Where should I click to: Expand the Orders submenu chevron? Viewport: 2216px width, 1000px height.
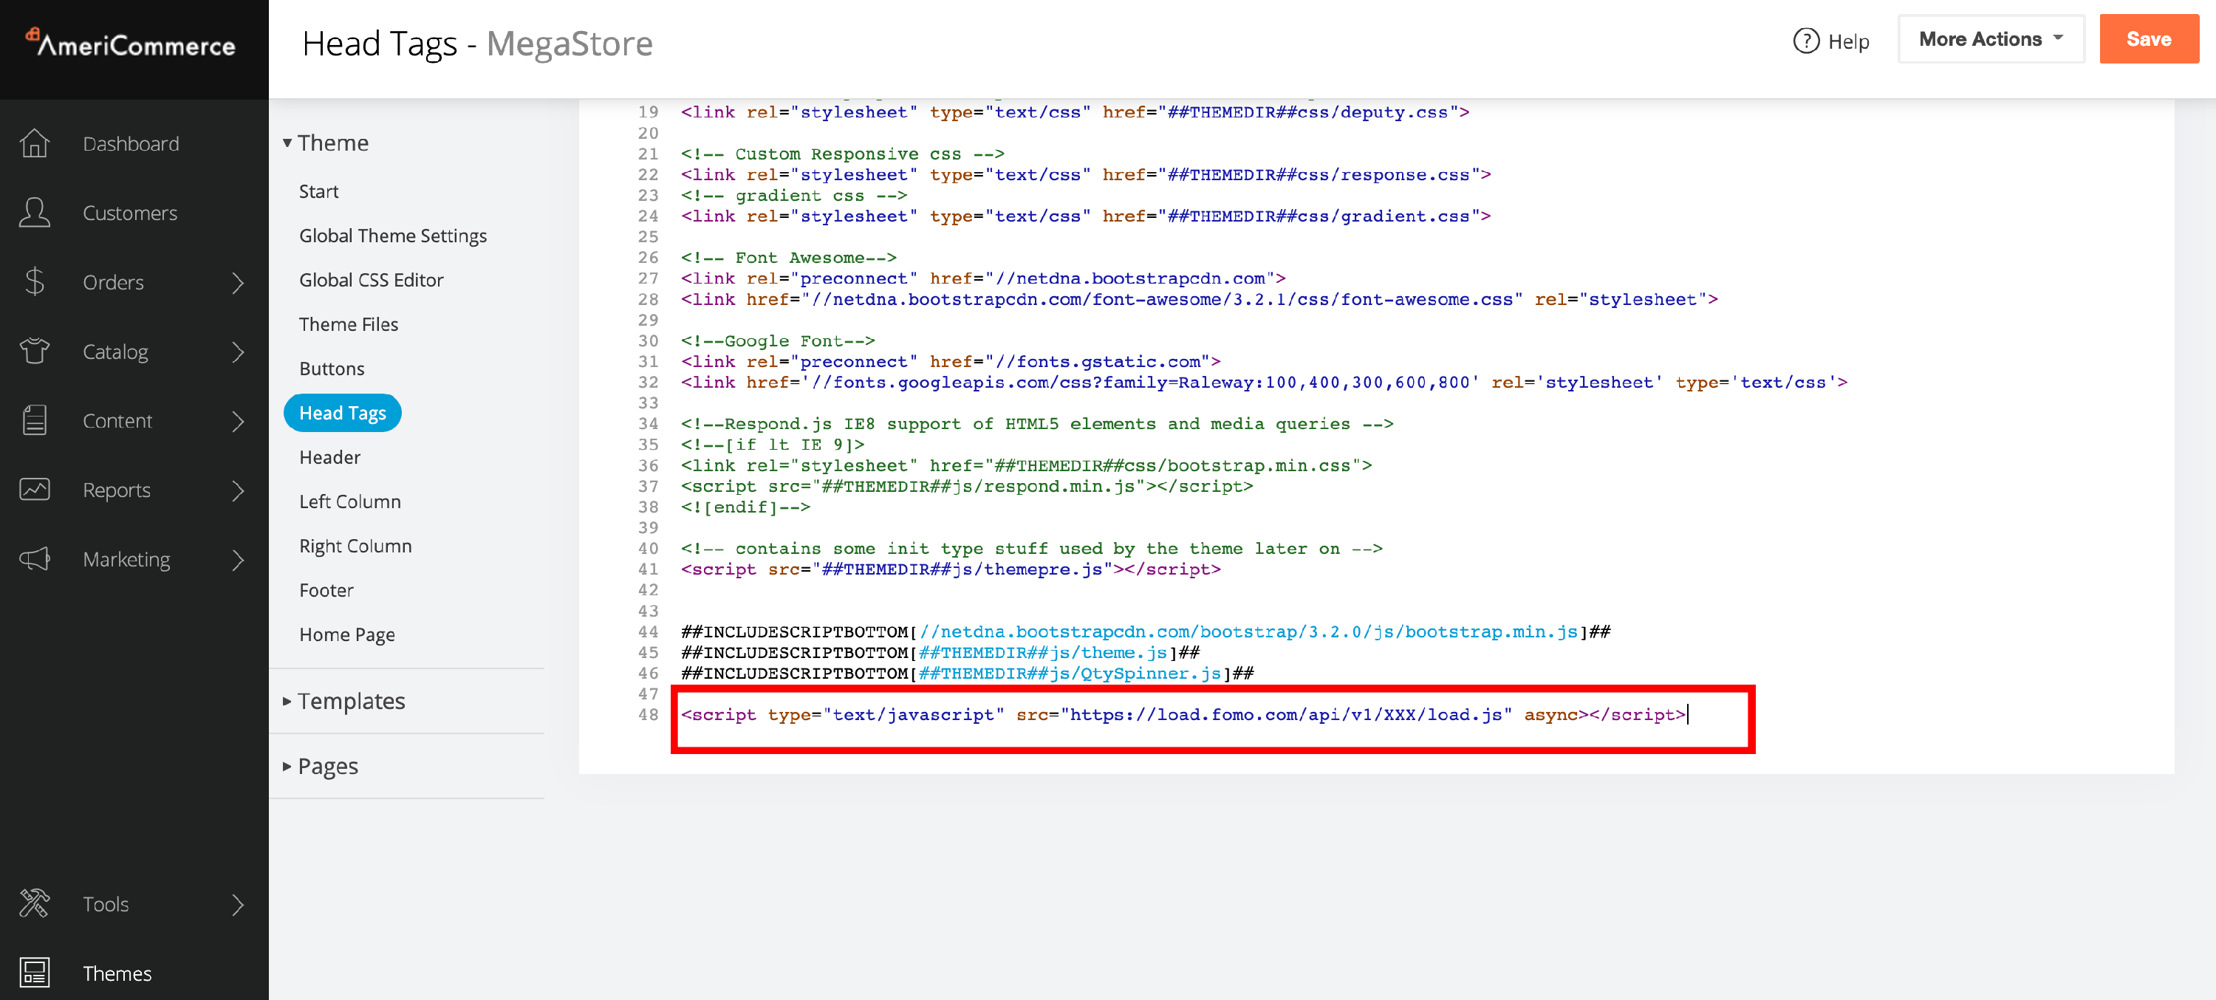[239, 282]
